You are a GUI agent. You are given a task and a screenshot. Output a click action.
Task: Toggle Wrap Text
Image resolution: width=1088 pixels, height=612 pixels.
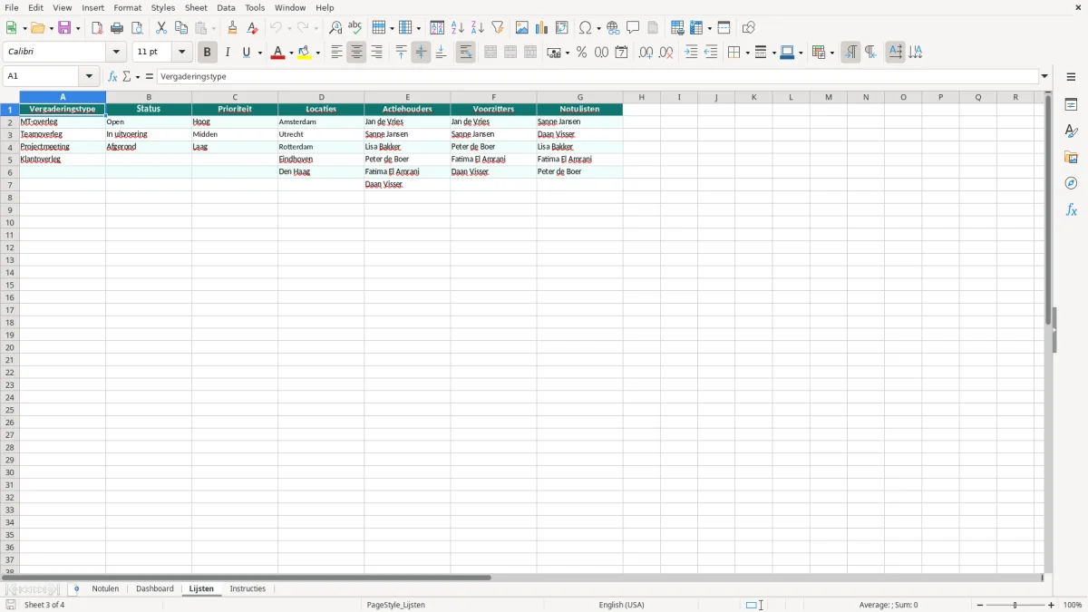[465, 53]
